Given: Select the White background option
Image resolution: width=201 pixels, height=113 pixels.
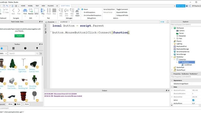Looking at the screenshot, I should point(9,104).
